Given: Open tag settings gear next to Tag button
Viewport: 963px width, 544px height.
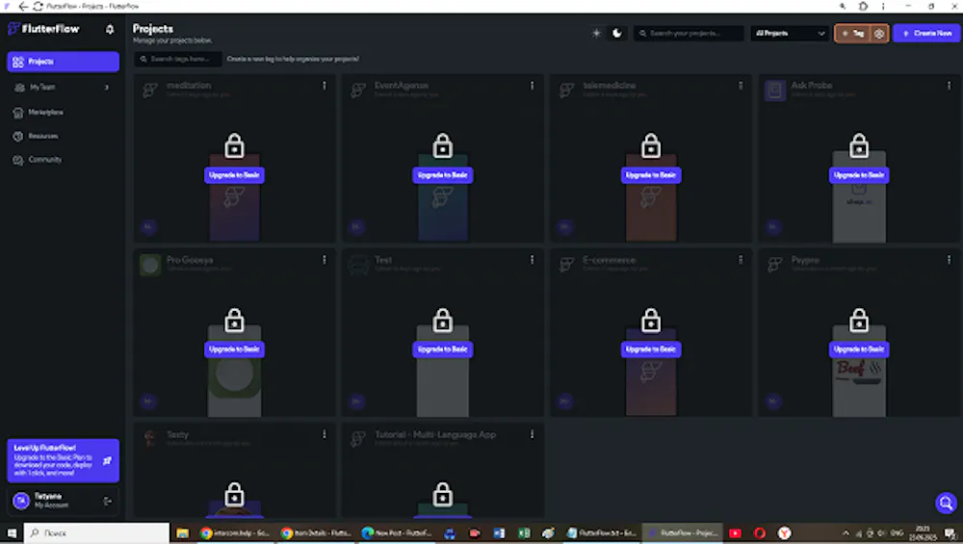Looking at the screenshot, I should pos(879,34).
